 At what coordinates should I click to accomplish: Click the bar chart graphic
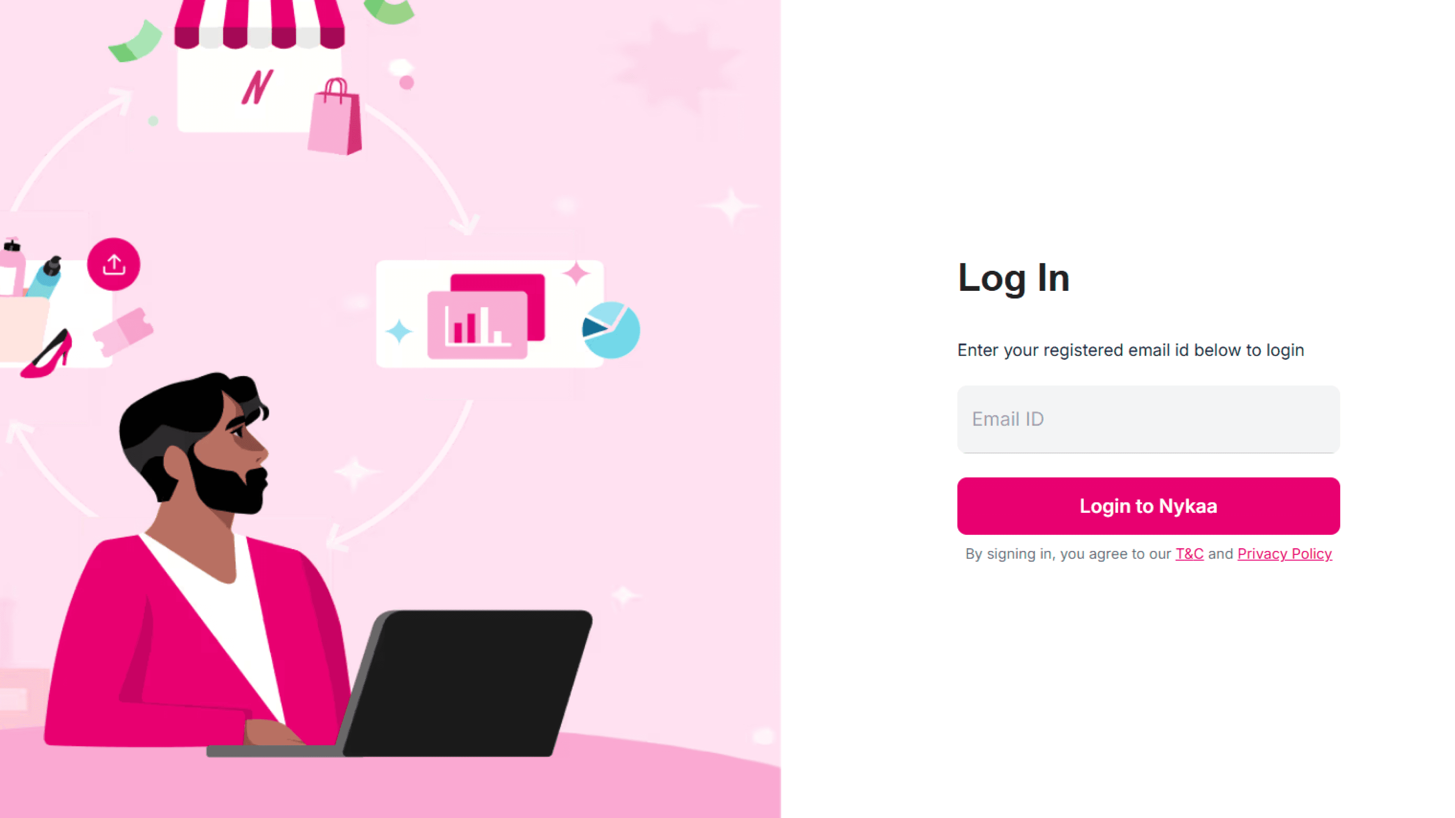point(477,325)
